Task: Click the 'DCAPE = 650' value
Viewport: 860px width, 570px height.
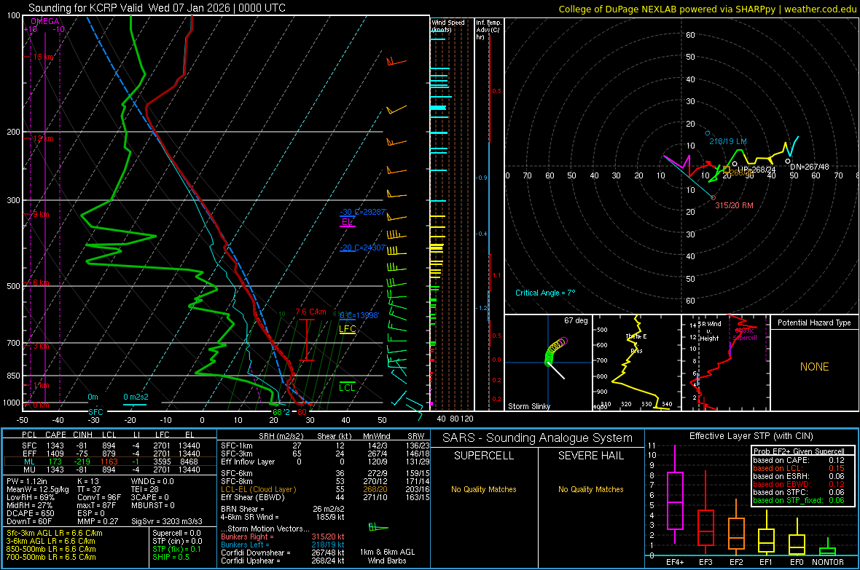Action: coord(30,513)
